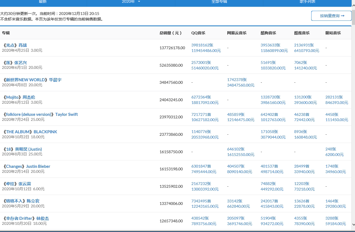
Task: Open 《THE ALBUM》BLACKPINK link
Action: tap(30, 132)
